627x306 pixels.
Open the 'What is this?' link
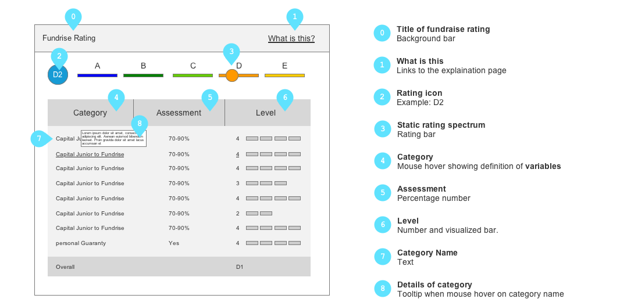tap(291, 39)
